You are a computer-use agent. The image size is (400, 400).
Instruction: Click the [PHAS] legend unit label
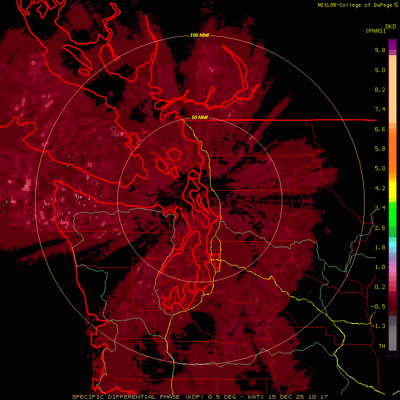tap(376, 31)
